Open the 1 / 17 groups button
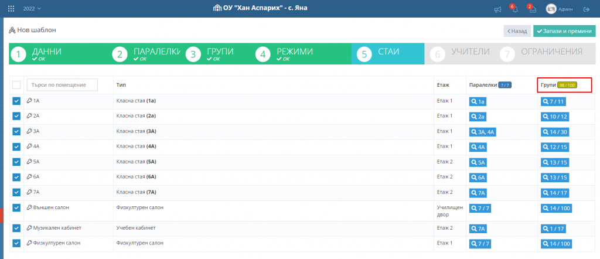This screenshot has width=600, height=259. 553,229
